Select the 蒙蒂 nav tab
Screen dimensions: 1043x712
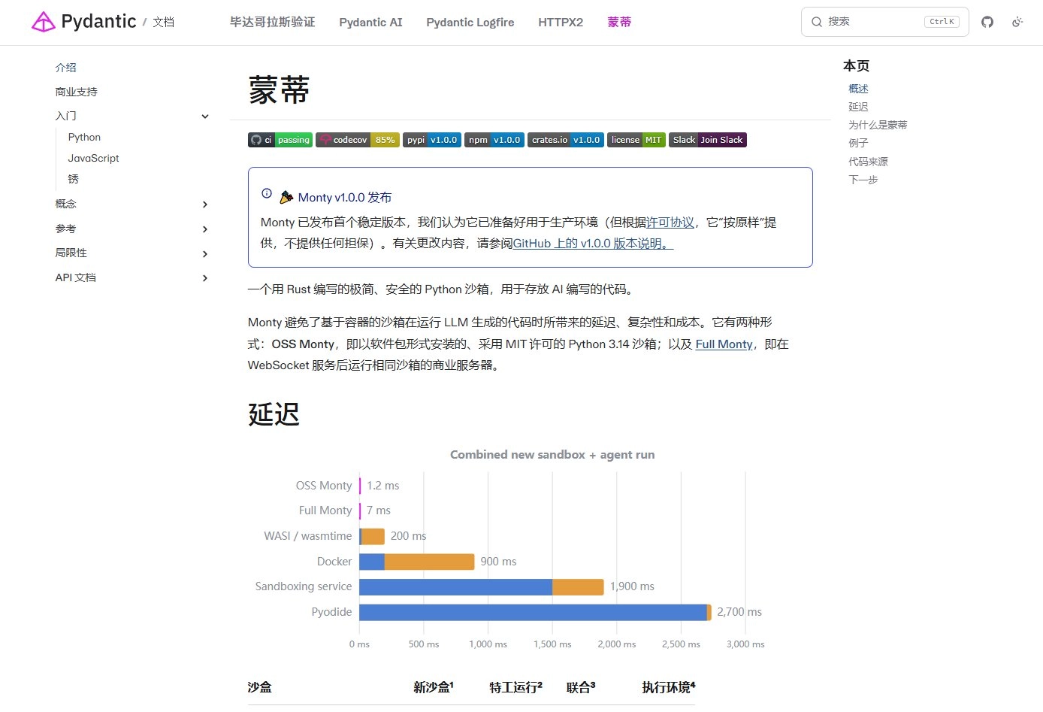[619, 22]
